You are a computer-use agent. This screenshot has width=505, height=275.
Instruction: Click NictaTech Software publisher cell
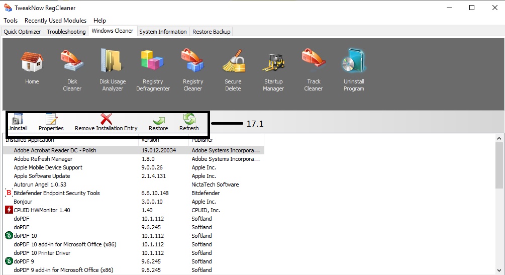pos(215,185)
